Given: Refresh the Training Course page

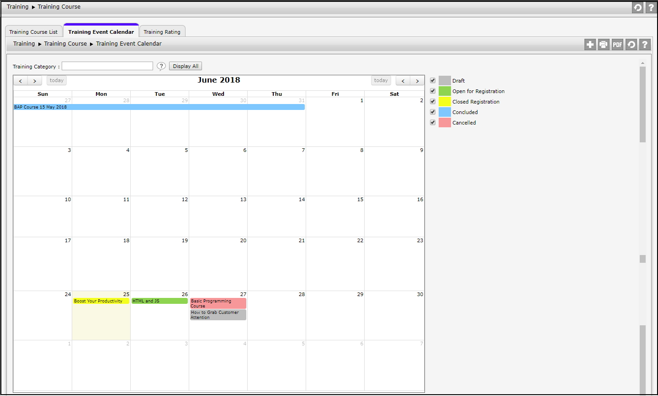Looking at the screenshot, I should [x=637, y=7].
